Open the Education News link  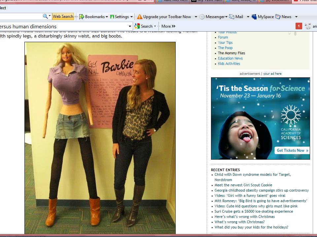click(x=230, y=58)
